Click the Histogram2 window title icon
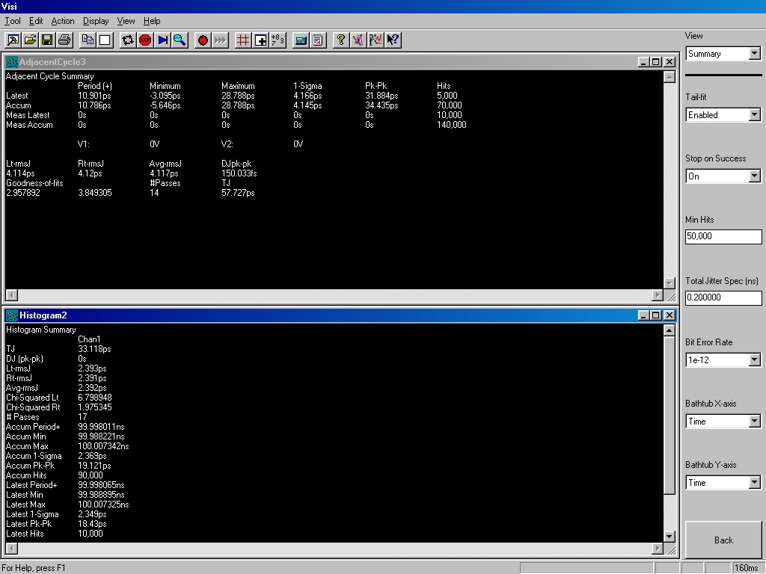The image size is (766, 574). pos(12,315)
